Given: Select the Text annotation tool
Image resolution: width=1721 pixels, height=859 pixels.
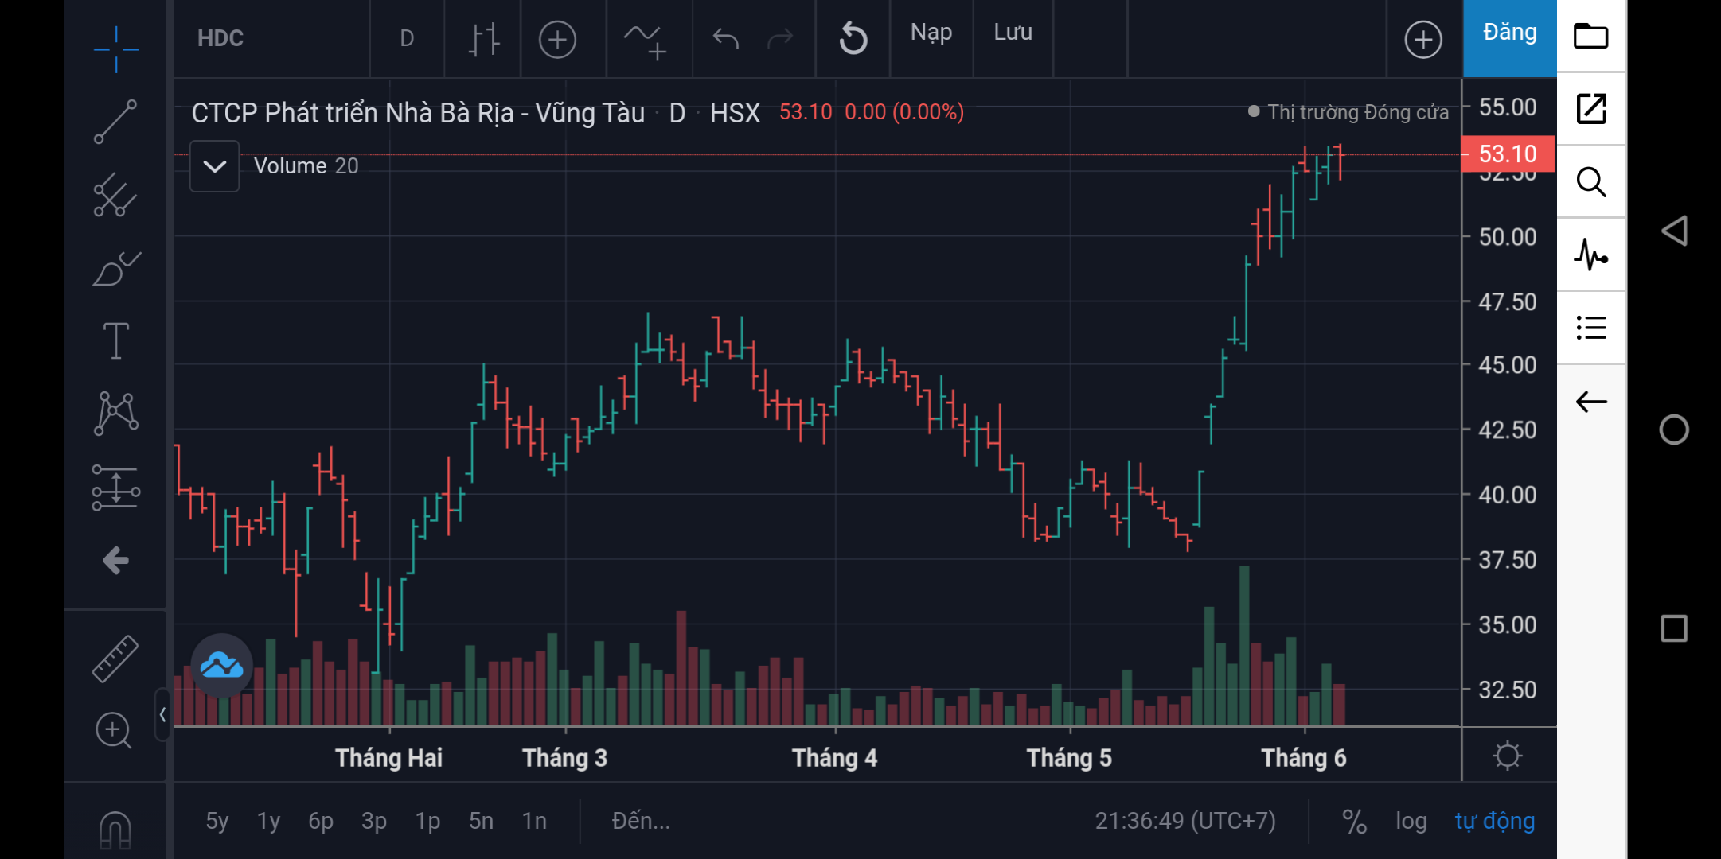Looking at the screenshot, I should coord(115,340).
